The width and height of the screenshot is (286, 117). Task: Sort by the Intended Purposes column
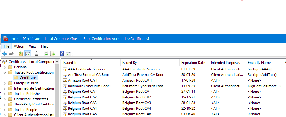point(227,63)
